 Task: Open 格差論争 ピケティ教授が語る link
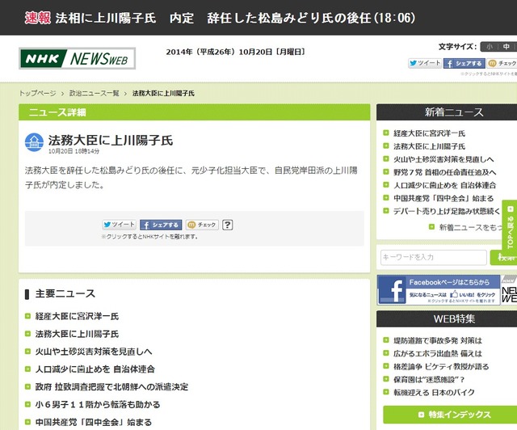[441, 367]
